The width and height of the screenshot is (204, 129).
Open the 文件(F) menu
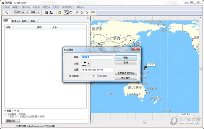pyautogui.click(x=6, y=7)
